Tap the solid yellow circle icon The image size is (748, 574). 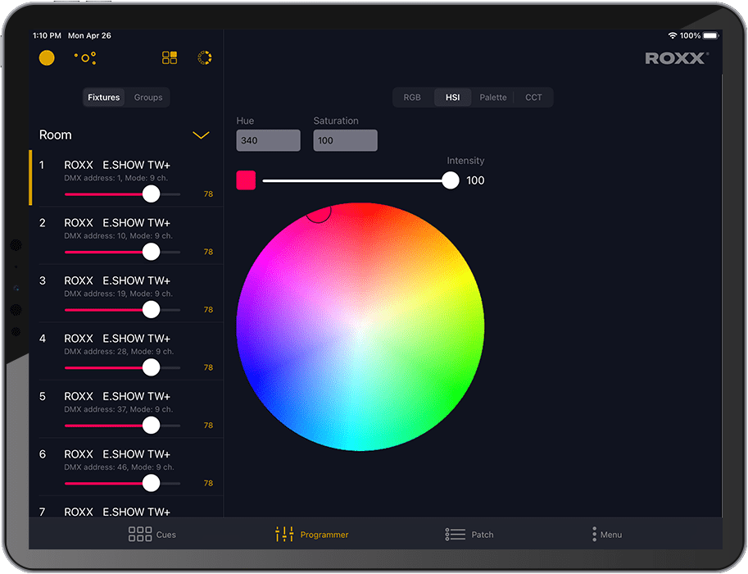pos(47,57)
